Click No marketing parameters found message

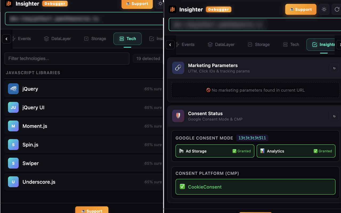tap(255, 90)
